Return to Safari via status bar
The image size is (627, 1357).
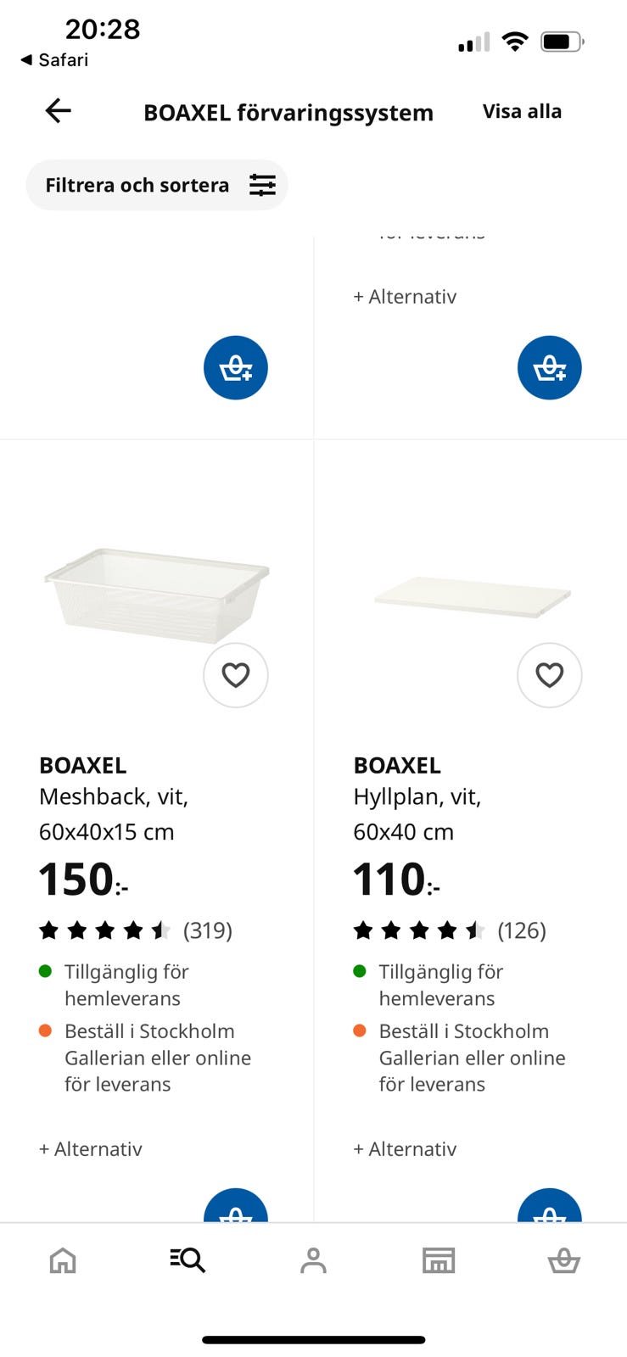[x=54, y=60]
